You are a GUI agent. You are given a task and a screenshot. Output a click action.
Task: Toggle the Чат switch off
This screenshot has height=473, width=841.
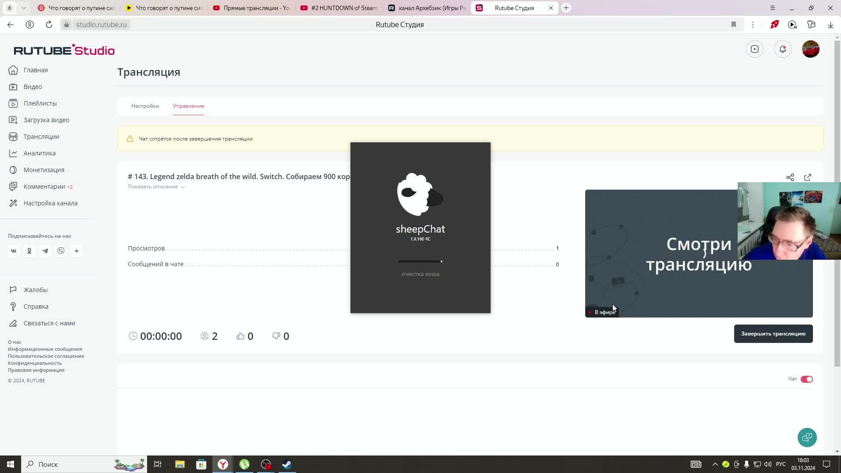point(806,379)
